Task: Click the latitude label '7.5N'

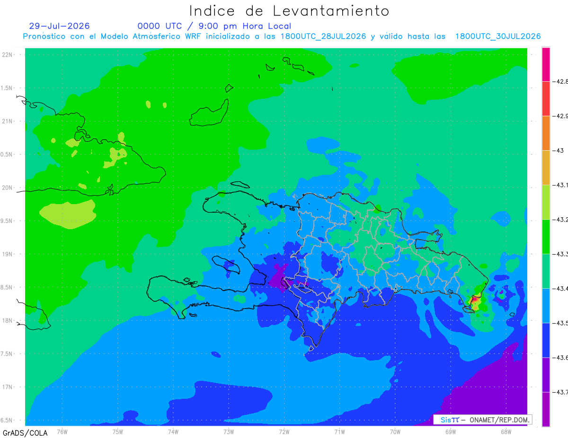Action: [8, 354]
